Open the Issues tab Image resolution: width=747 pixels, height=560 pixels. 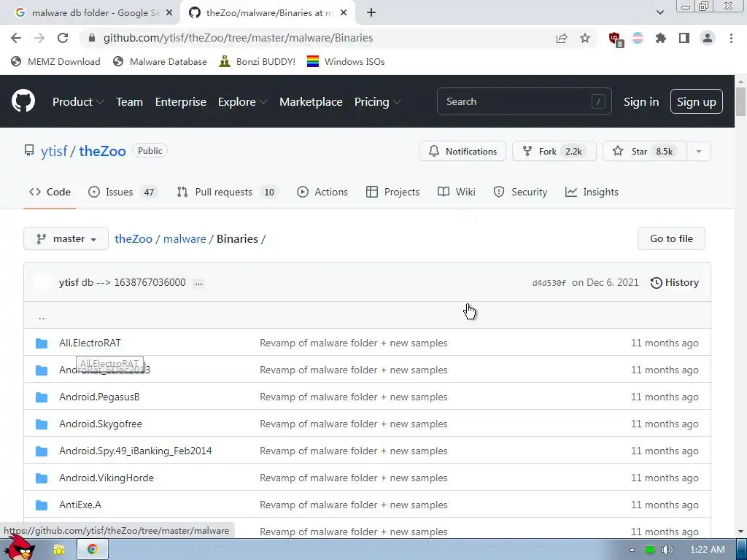click(x=123, y=192)
